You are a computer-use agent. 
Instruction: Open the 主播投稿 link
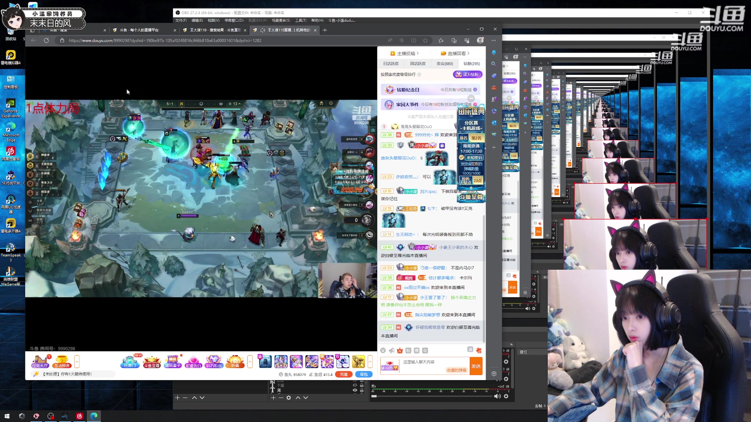coord(404,53)
